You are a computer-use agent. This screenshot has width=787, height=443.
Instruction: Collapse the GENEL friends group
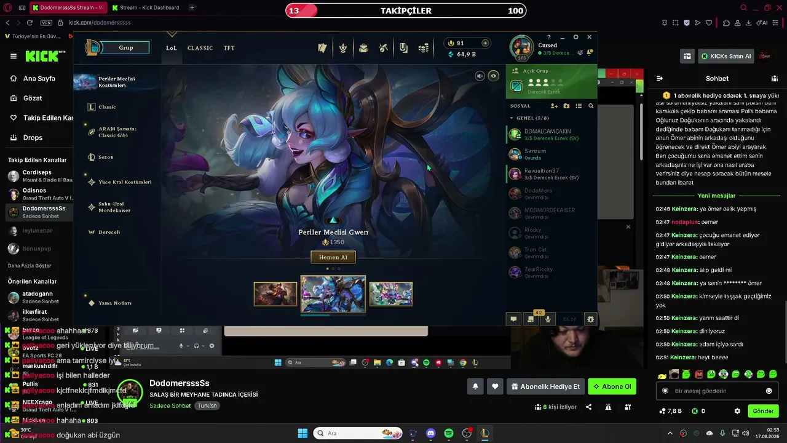[512, 118]
